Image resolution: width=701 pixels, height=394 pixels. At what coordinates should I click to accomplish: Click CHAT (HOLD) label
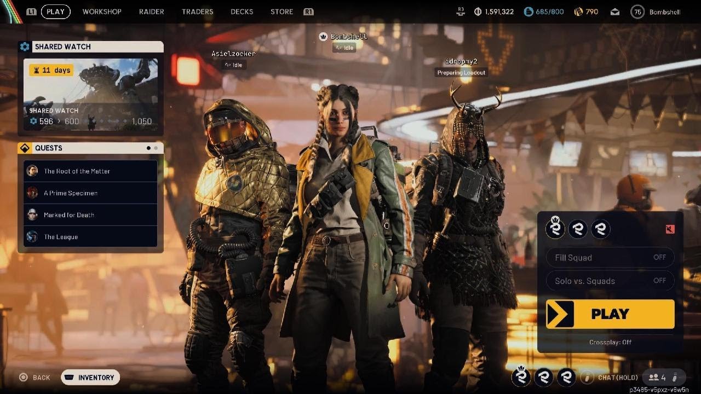tap(618, 378)
